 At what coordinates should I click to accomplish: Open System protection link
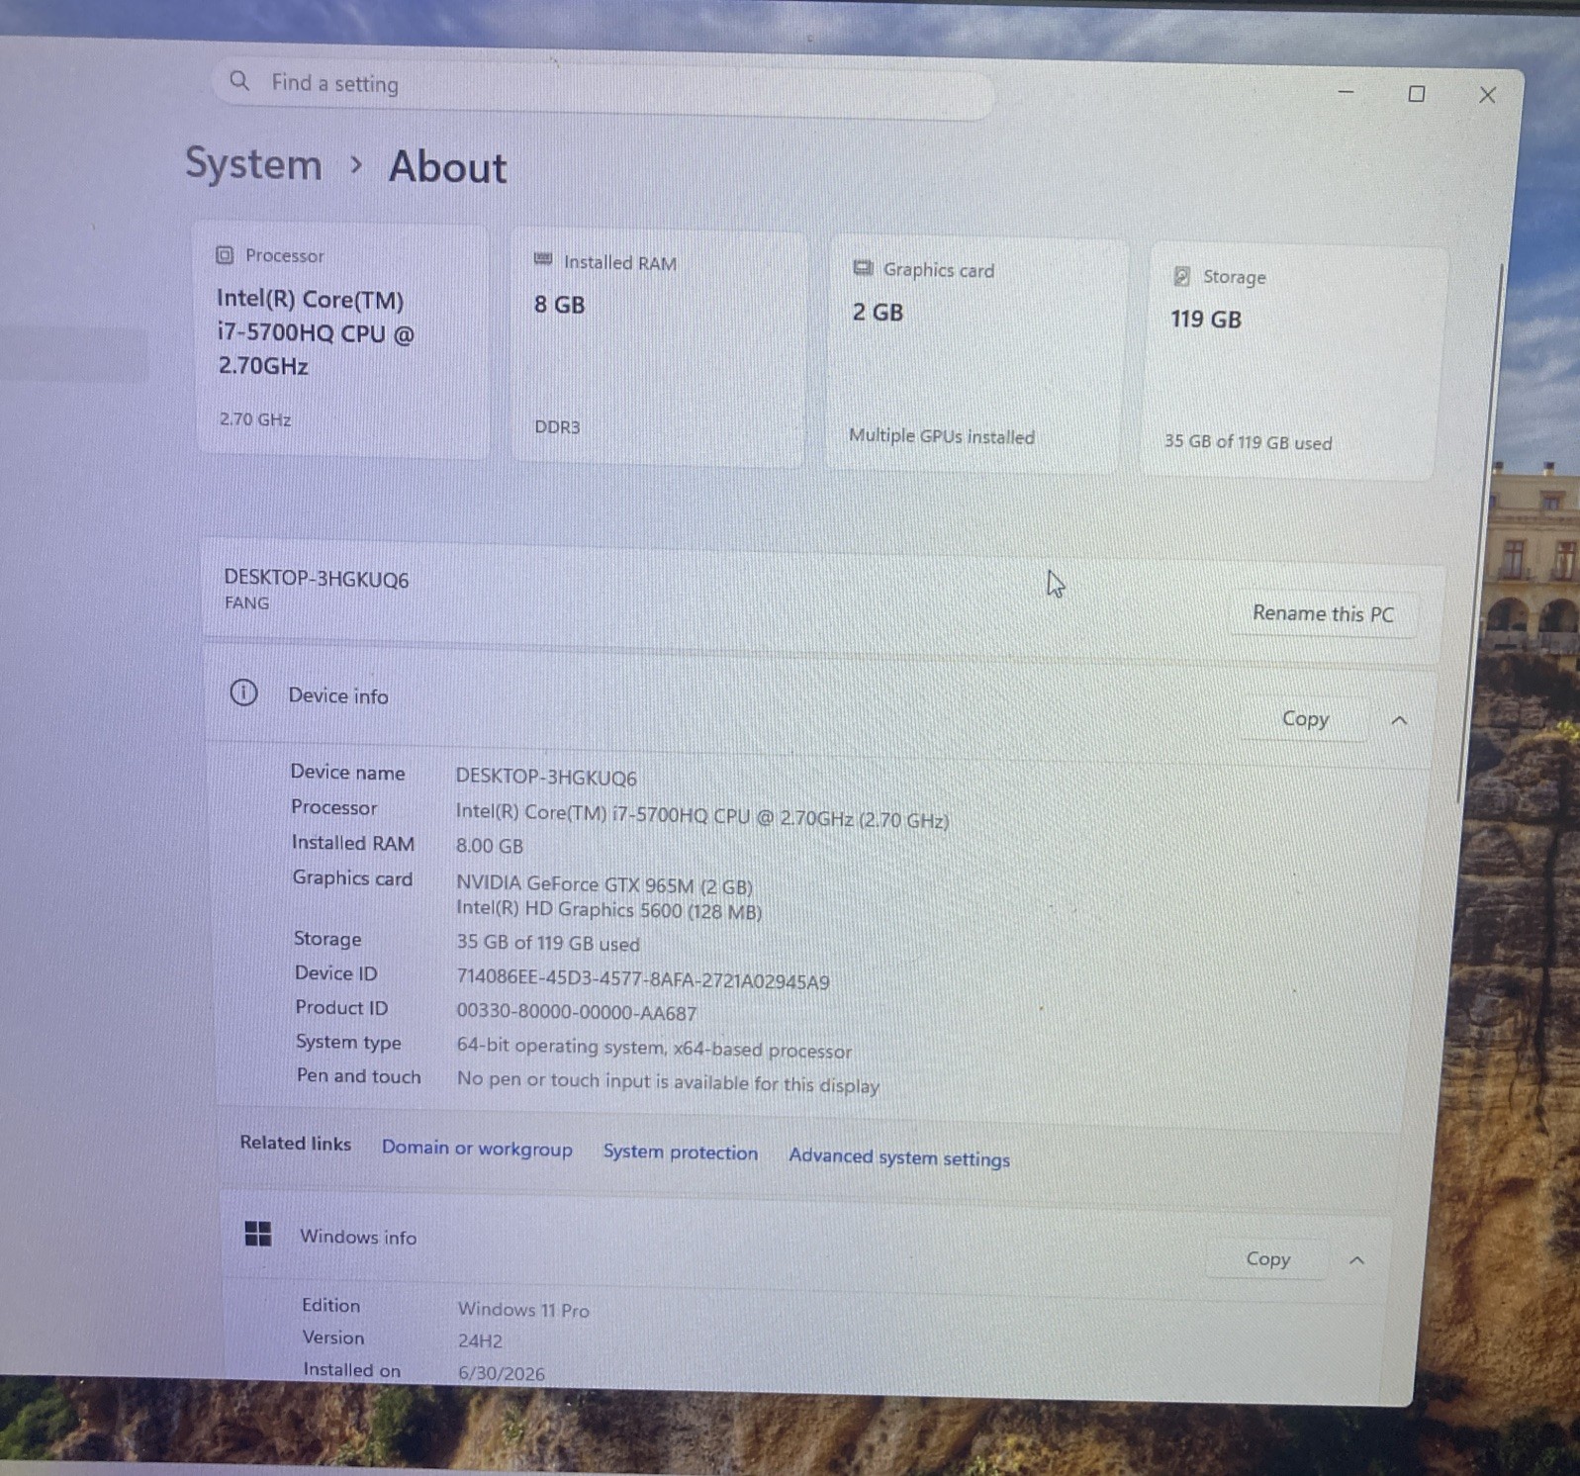681,1153
